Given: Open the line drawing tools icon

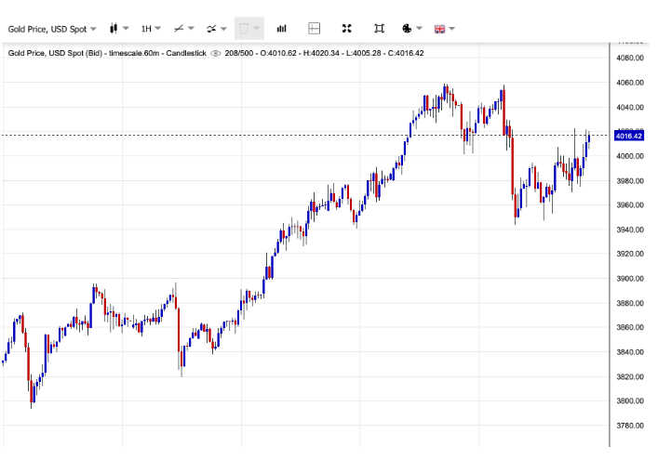Looking at the screenshot, I should point(180,29).
